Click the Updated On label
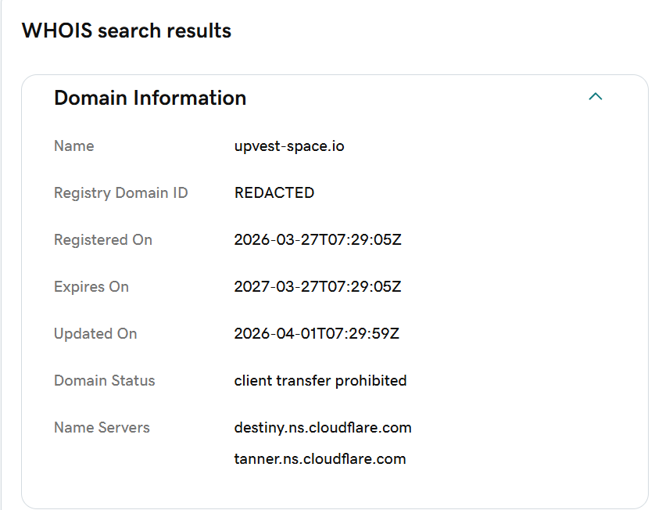 (95, 334)
